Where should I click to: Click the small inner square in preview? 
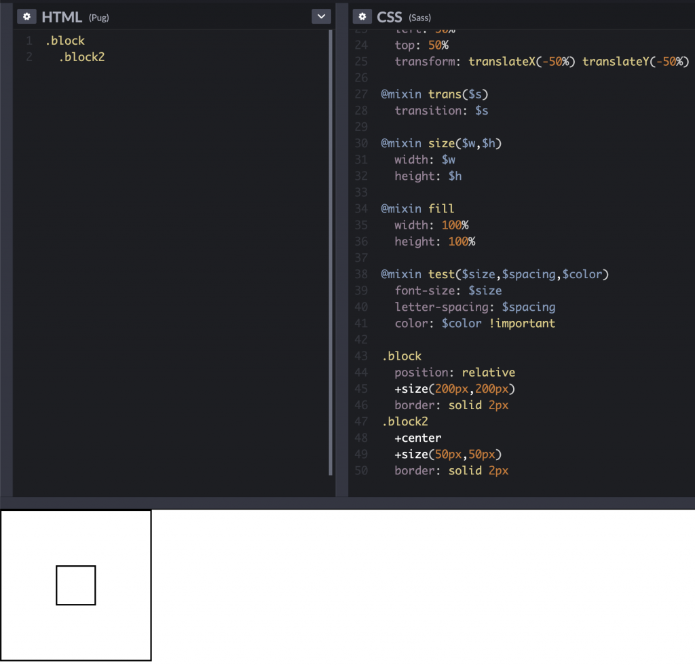[x=75, y=585]
